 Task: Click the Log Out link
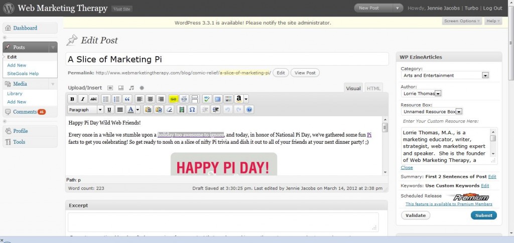coord(493,8)
